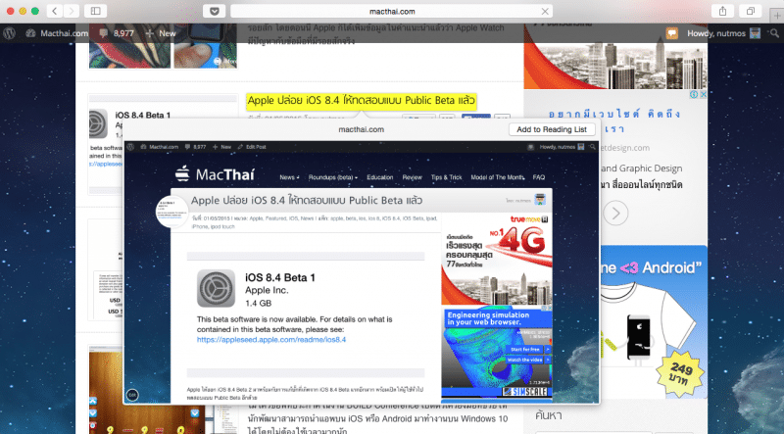Go back with the Safari back arrow
Image resolution: width=784 pixels, height=434 pixels.
(x=55, y=11)
